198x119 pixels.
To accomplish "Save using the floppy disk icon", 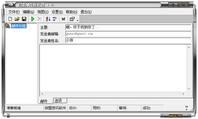I will (x=24, y=19).
